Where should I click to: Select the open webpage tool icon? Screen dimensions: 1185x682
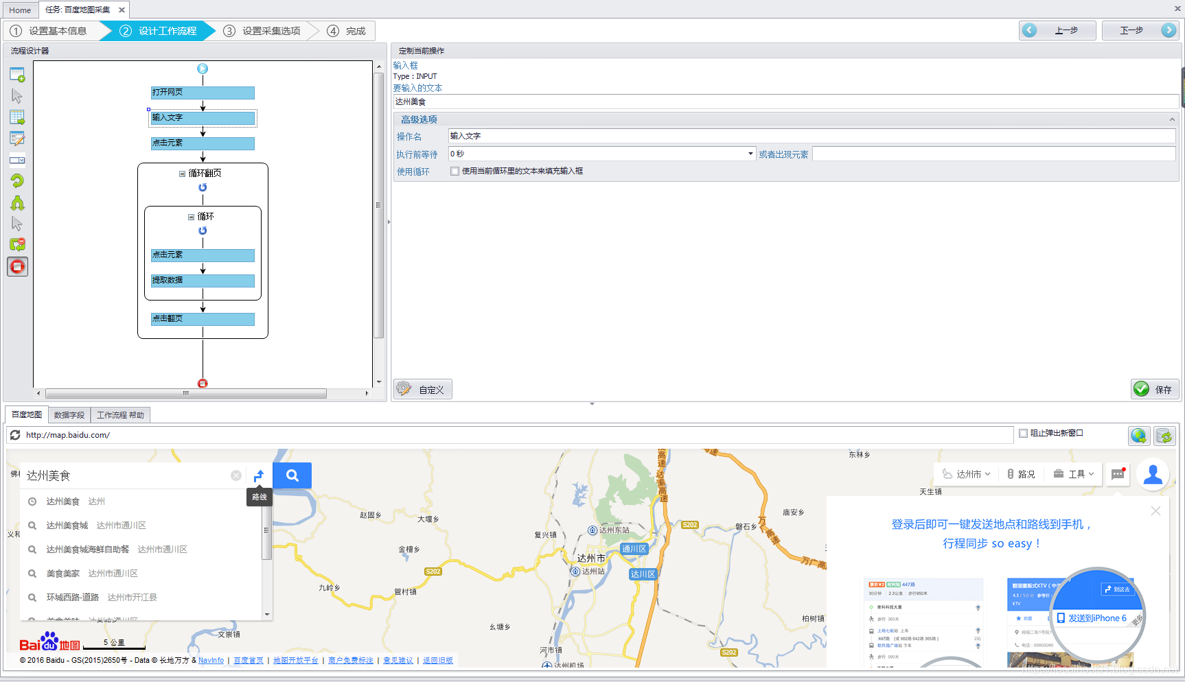click(17, 75)
